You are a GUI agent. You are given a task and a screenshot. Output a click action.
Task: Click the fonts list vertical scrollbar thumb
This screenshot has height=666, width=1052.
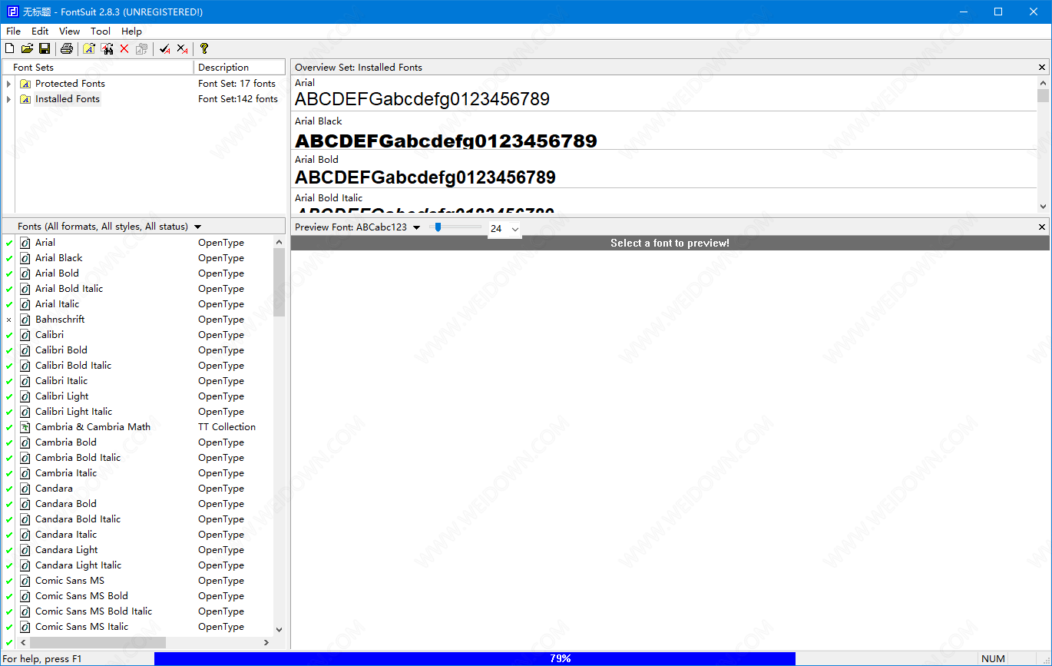(x=279, y=282)
